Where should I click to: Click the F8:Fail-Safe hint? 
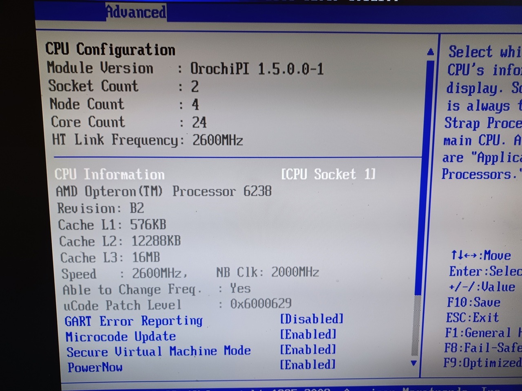483,347
